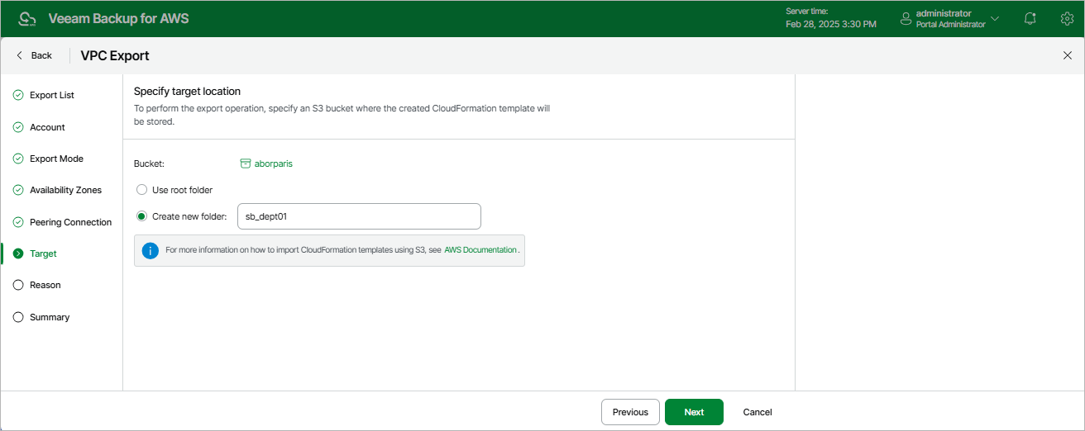Open the settings gear
Viewport: 1085px width, 431px height.
click(1067, 18)
